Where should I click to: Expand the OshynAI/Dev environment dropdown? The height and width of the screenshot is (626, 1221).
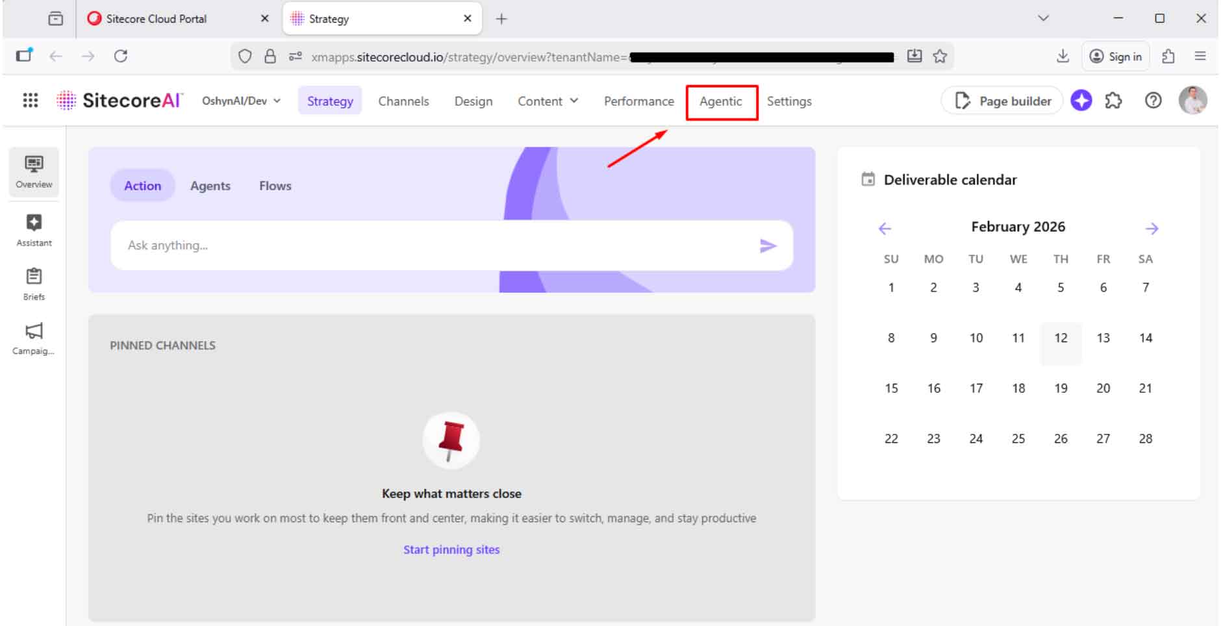(x=242, y=101)
